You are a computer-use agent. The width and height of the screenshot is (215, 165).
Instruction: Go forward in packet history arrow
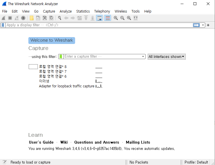coord(73,18)
